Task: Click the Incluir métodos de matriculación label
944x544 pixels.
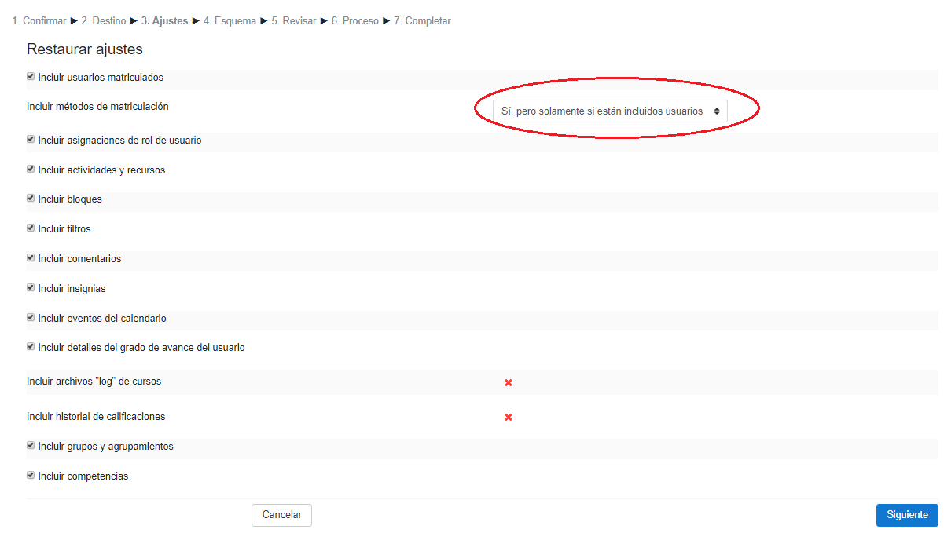Action: pos(97,106)
